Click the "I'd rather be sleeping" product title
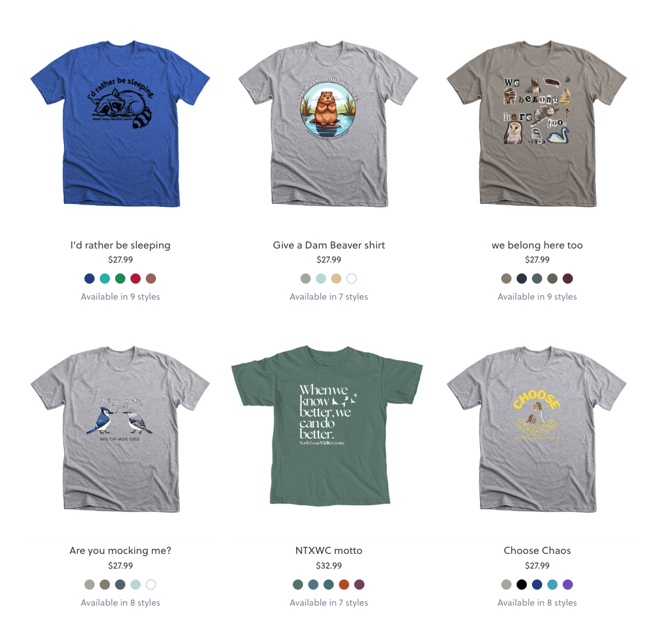Screen dimensions: 656x628 [120, 245]
